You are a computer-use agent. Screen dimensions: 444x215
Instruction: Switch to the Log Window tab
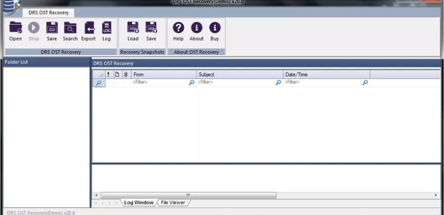point(139,203)
